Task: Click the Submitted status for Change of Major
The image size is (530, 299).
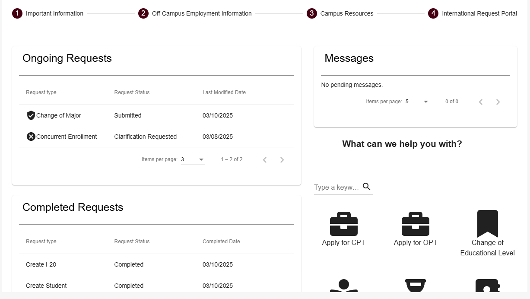Action: point(128,115)
